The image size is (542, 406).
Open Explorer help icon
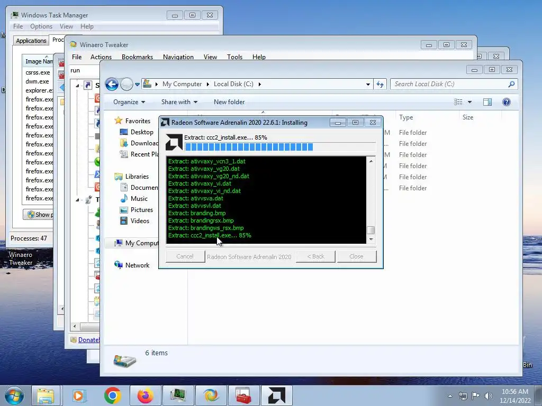[x=507, y=102]
